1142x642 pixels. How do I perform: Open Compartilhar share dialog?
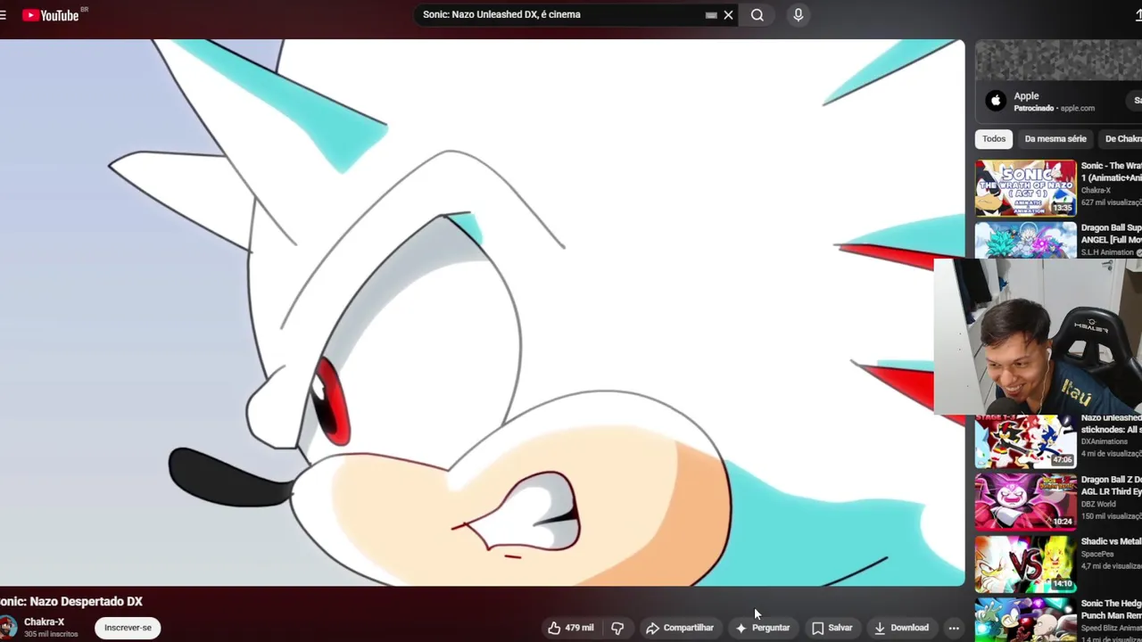[x=680, y=628]
